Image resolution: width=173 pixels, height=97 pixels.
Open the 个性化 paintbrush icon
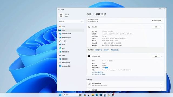coord(60,41)
